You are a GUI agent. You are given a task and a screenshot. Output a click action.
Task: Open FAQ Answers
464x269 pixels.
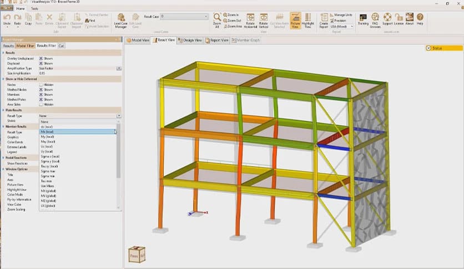pos(375,21)
